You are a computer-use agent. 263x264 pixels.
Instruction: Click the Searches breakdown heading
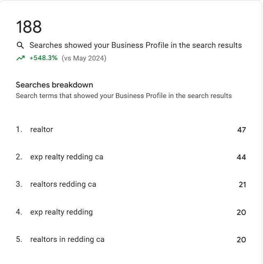tap(54, 85)
